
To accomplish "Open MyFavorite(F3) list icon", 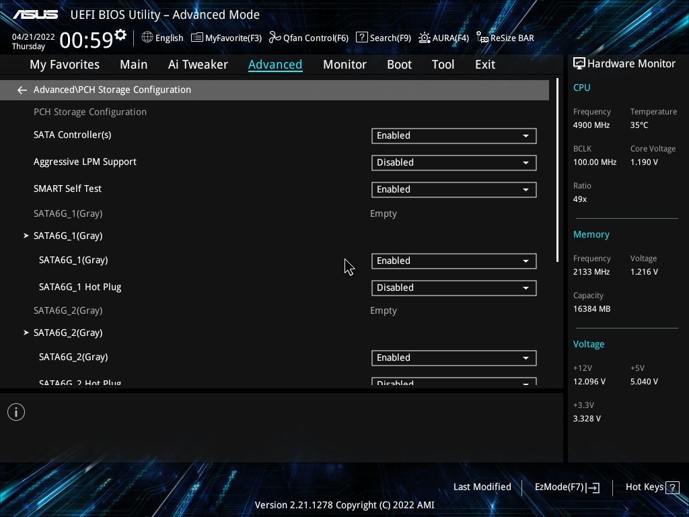I will [x=197, y=38].
